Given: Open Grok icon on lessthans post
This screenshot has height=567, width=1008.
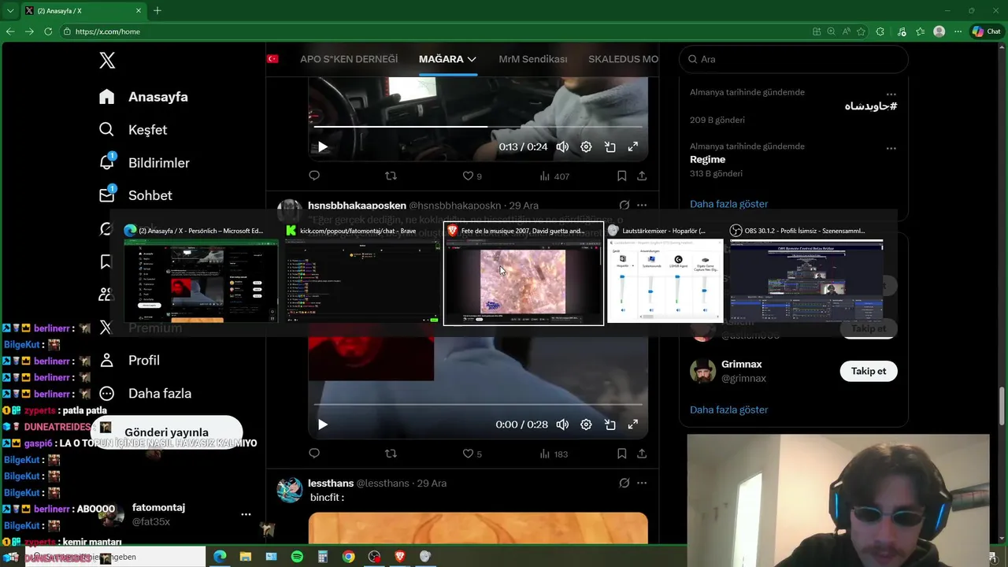Looking at the screenshot, I should tap(624, 483).
